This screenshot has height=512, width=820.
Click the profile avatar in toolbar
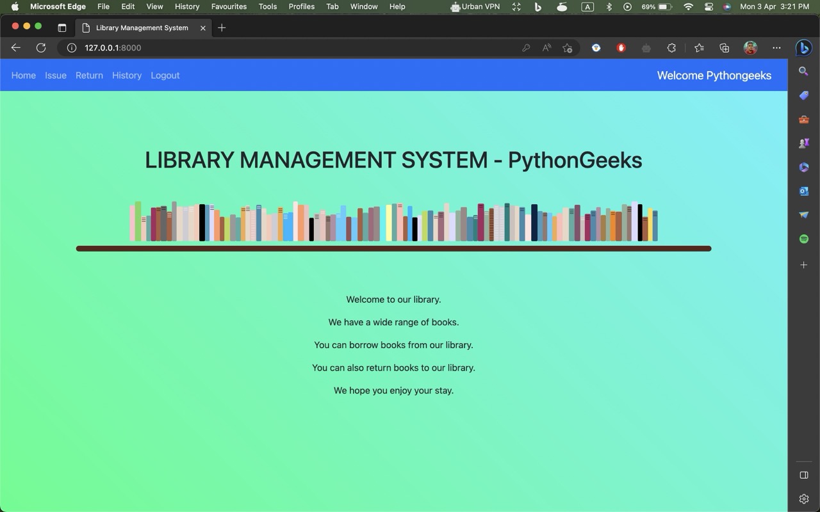(750, 47)
